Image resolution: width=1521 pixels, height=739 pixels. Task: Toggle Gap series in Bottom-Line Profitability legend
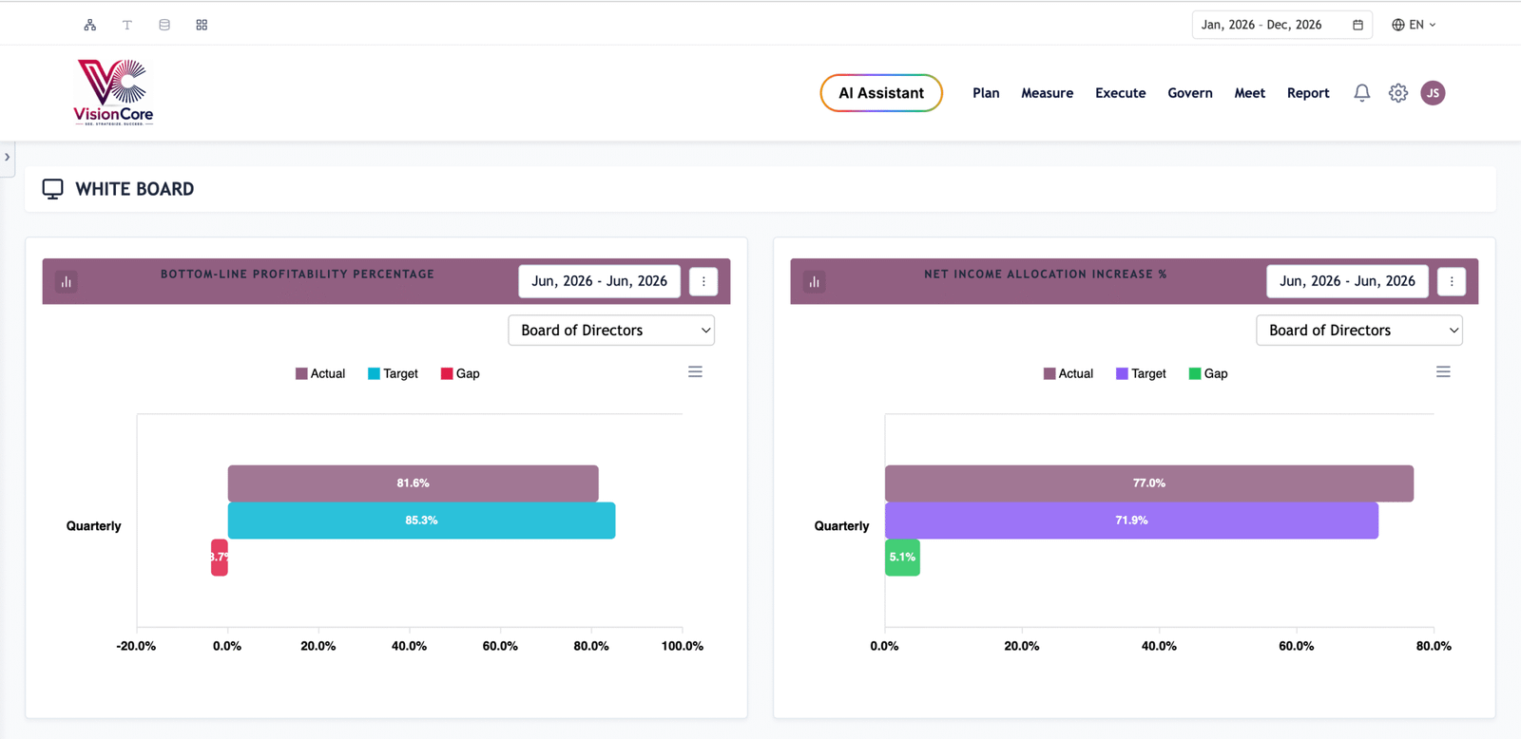click(x=460, y=374)
